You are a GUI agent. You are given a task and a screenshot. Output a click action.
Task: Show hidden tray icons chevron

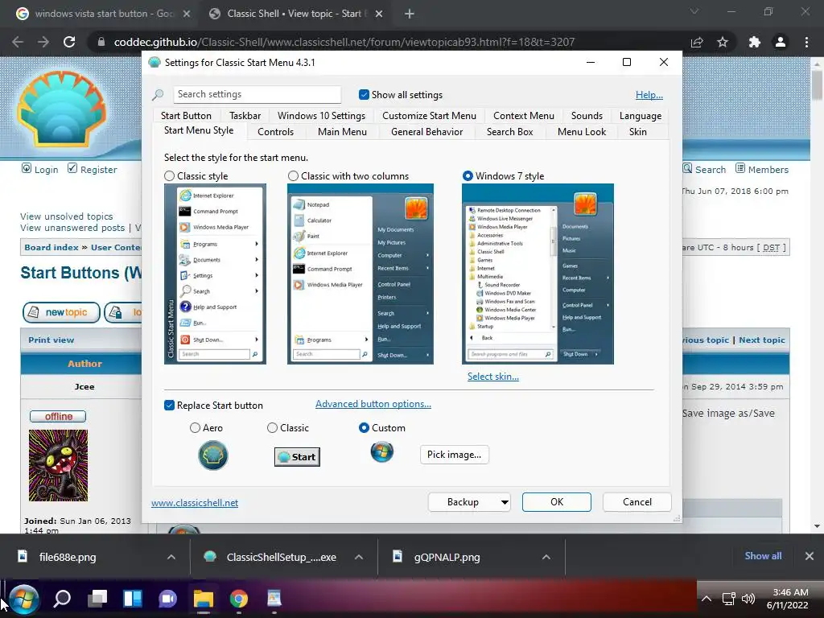coord(707,599)
